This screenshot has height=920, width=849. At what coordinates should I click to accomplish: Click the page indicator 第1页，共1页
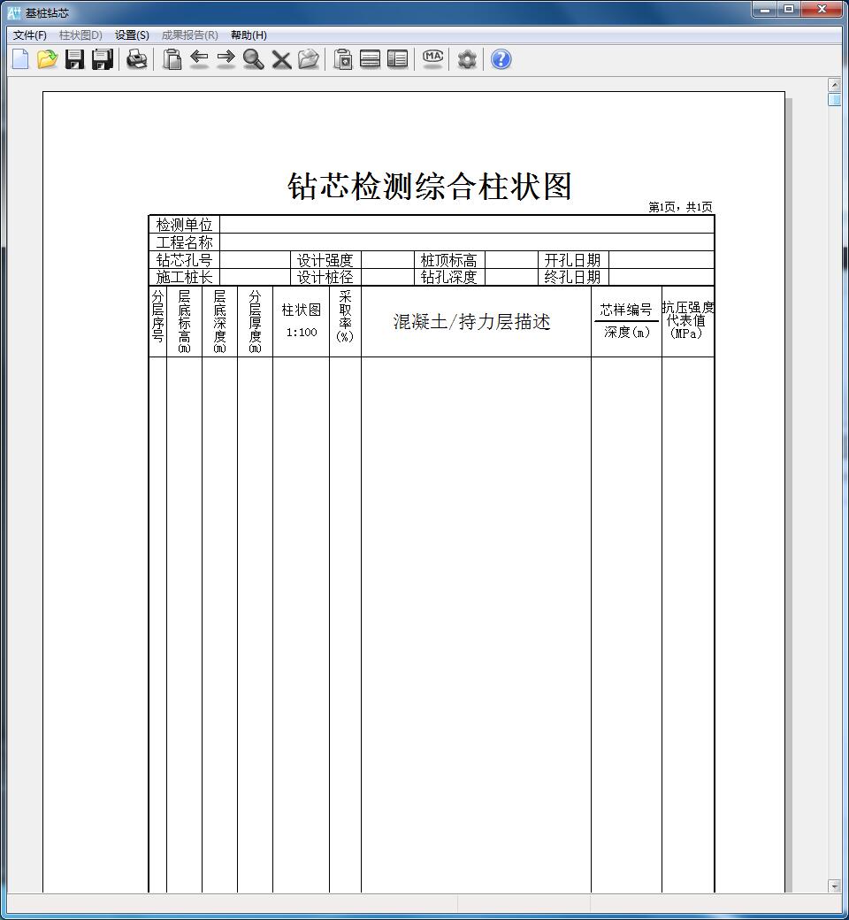pos(681,207)
